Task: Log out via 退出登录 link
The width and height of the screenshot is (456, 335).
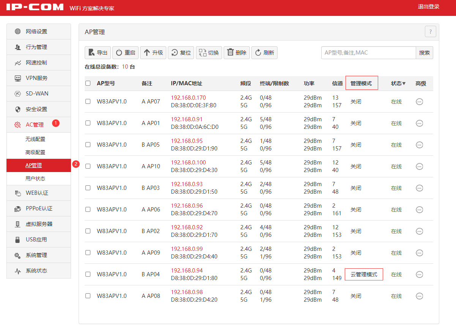Action: point(429,6)
